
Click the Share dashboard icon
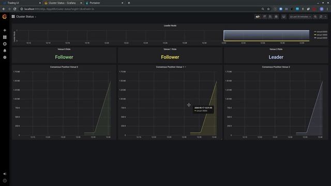(264, 17)
